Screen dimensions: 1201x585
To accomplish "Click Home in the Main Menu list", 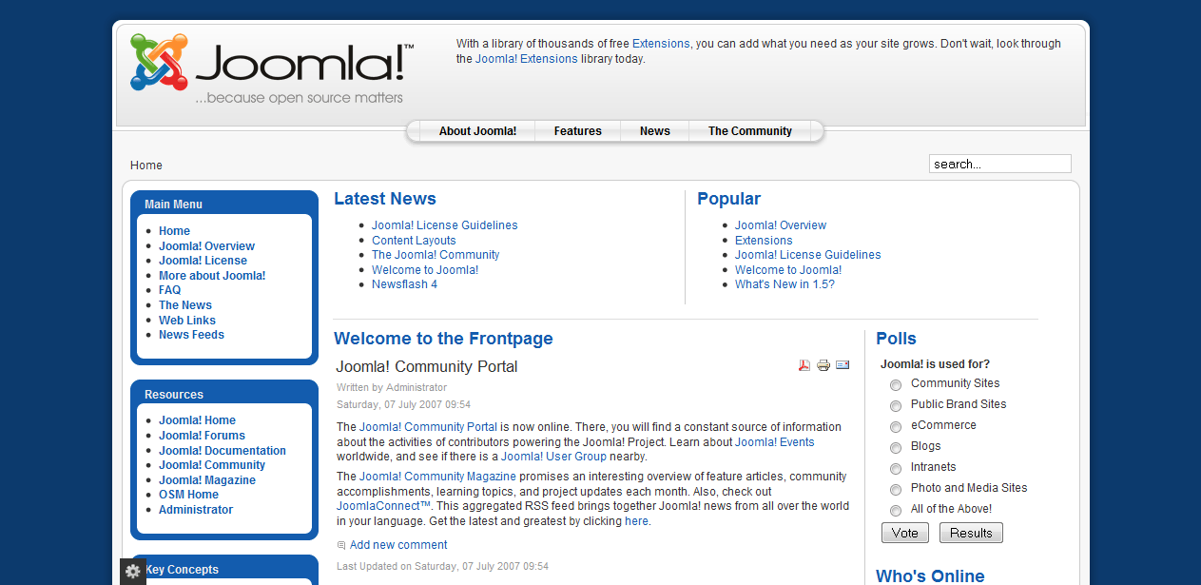I will [174, 231].
